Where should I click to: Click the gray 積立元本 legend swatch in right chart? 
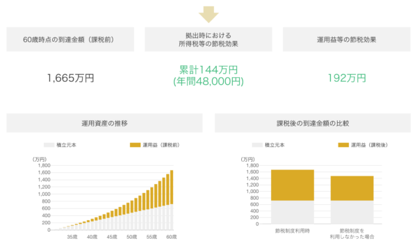coord(257,145)
